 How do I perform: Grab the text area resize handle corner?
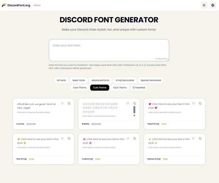tap(168, 60)
